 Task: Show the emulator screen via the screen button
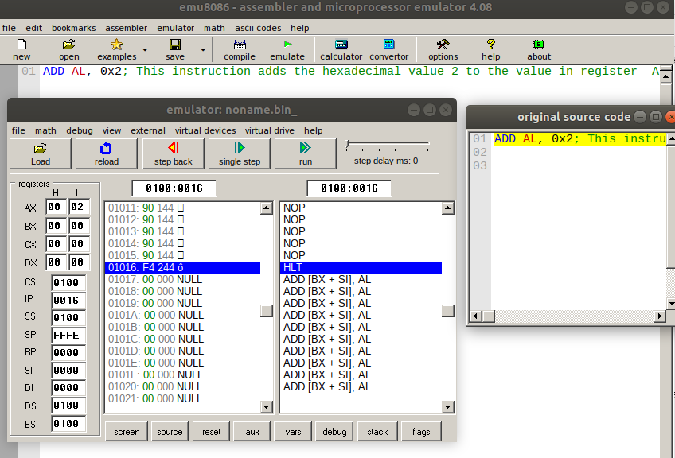tap(126, 432)
